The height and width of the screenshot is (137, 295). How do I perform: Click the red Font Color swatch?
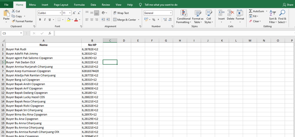coord(76,20)
